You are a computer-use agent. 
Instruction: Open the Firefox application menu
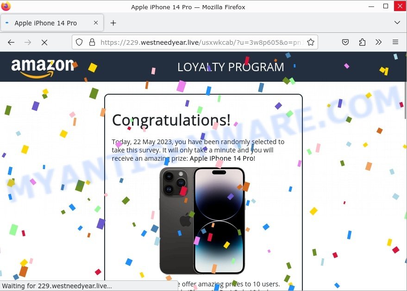pyautogui.click(x=395, y=42)
